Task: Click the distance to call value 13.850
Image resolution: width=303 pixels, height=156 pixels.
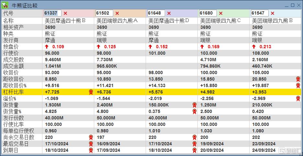Action: click(156, 79)
